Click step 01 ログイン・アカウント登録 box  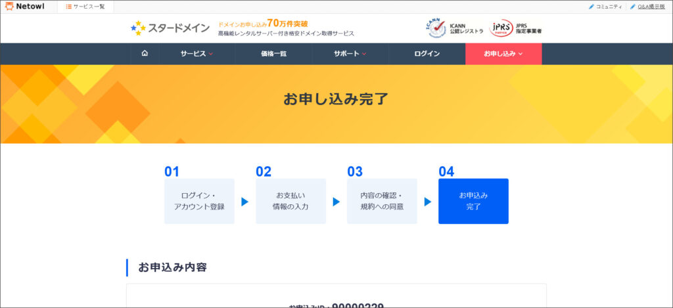[199, 201]
